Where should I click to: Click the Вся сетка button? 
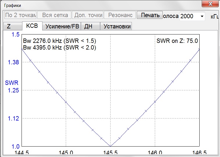[x=55, y=15]
